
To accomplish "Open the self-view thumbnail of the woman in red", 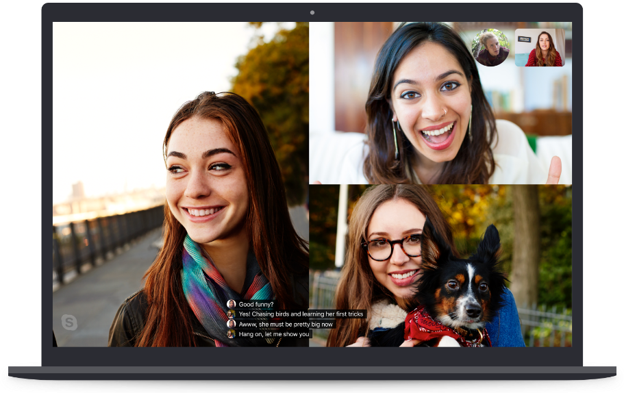I will click(540, 47).
